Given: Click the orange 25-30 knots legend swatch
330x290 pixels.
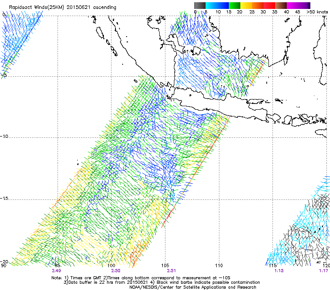Looking at the screenshot, I should (x=258, y=5).
